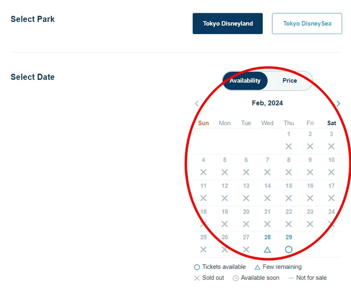Go to the previous month

197,103
